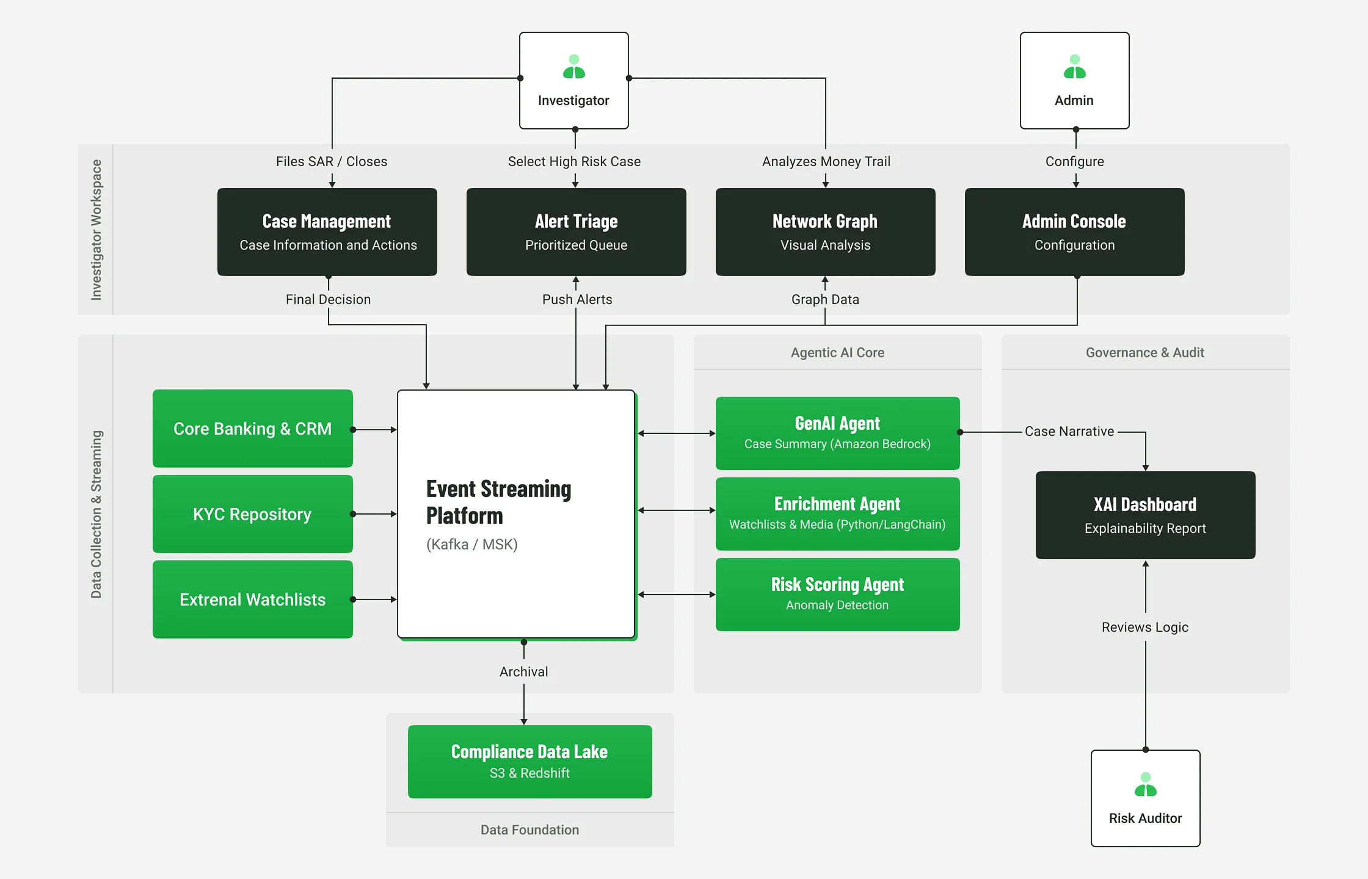Click the Risk Auditor person icon

click(1145, 784)
